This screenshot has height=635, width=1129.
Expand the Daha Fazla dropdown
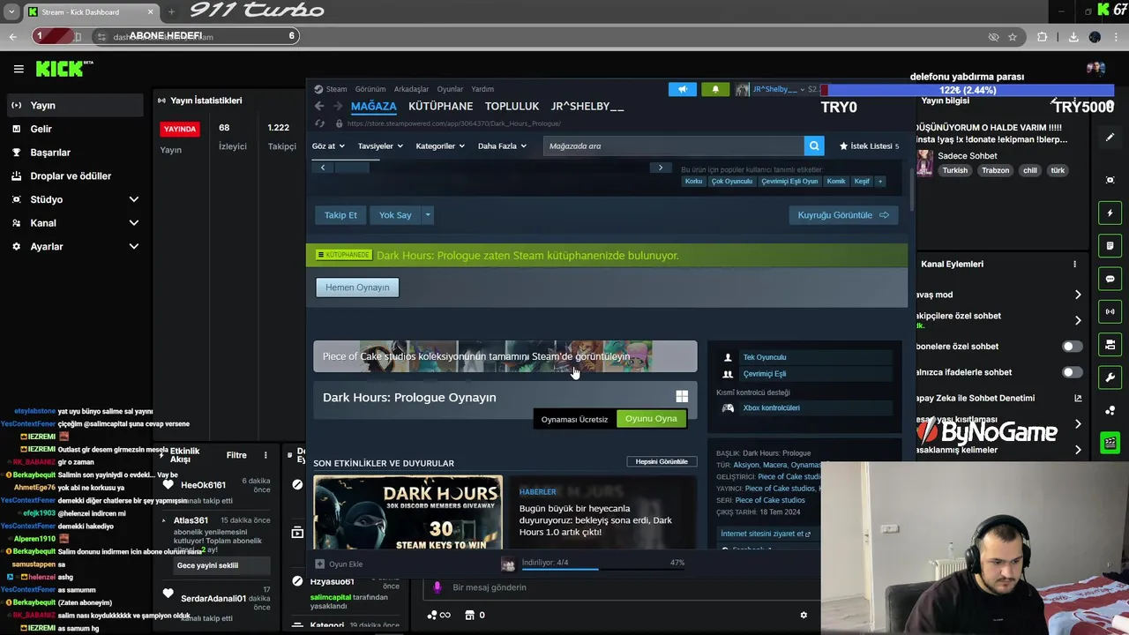coord(502,146)
